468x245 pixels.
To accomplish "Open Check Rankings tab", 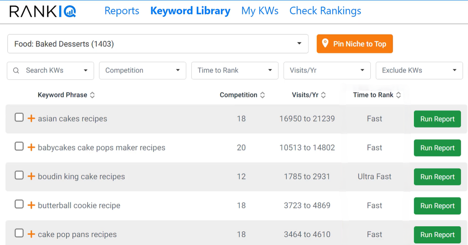I will [325, 11].
